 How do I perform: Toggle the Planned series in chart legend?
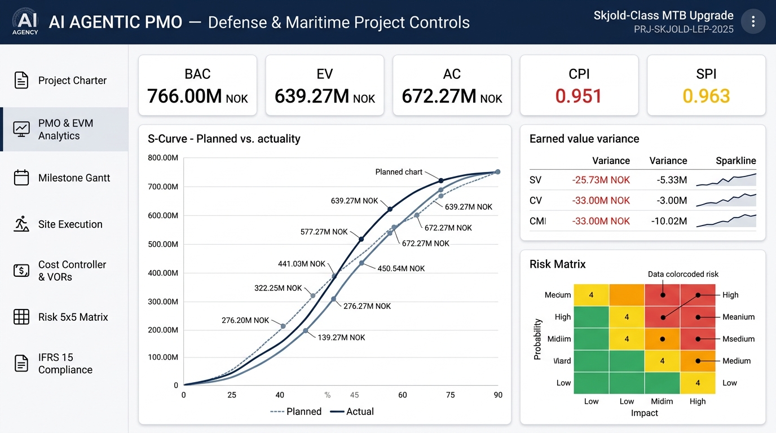(296, 412)
